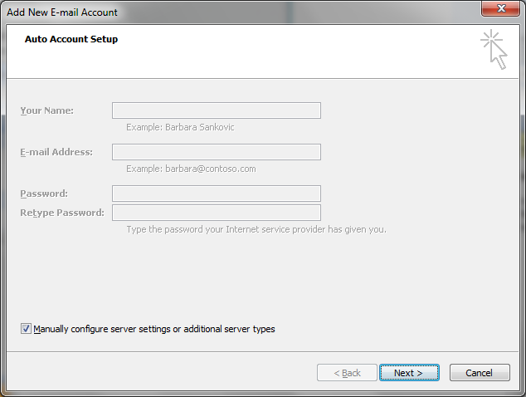The width and height of the screenshot is (526, 397).
Task: Click into the E-mail Address field
Action: (216, 152)
